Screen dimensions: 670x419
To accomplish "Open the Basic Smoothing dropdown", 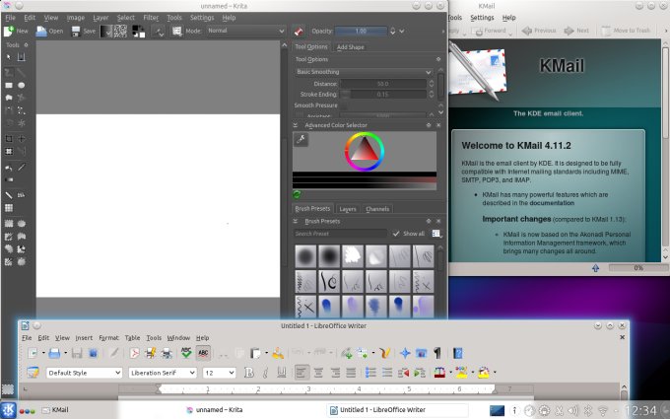I will pyautogui.click(x=363, y=72).
